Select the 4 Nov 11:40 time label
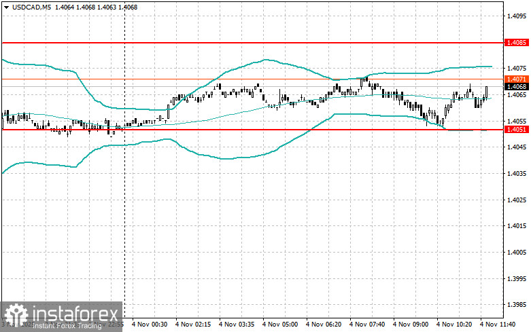This screenshot has height=332, width=531. [498, 325]
